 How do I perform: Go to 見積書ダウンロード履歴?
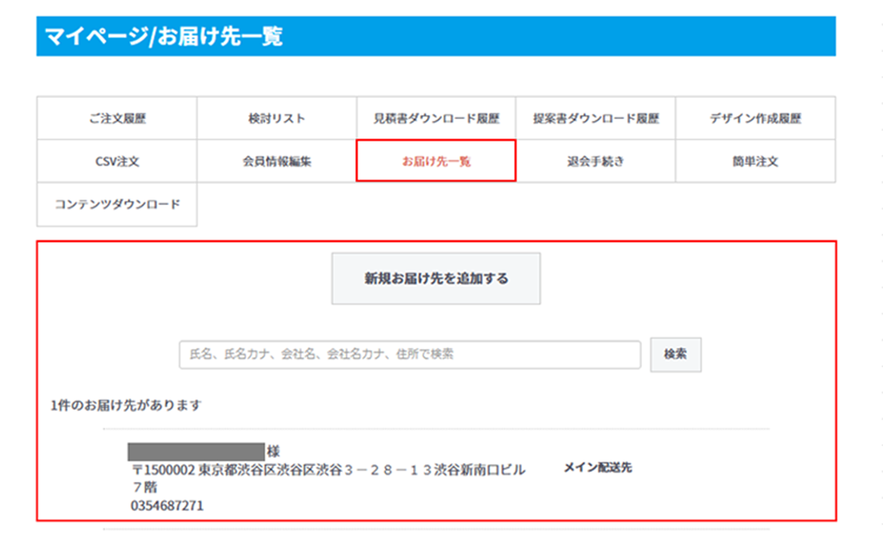[436, 118]
